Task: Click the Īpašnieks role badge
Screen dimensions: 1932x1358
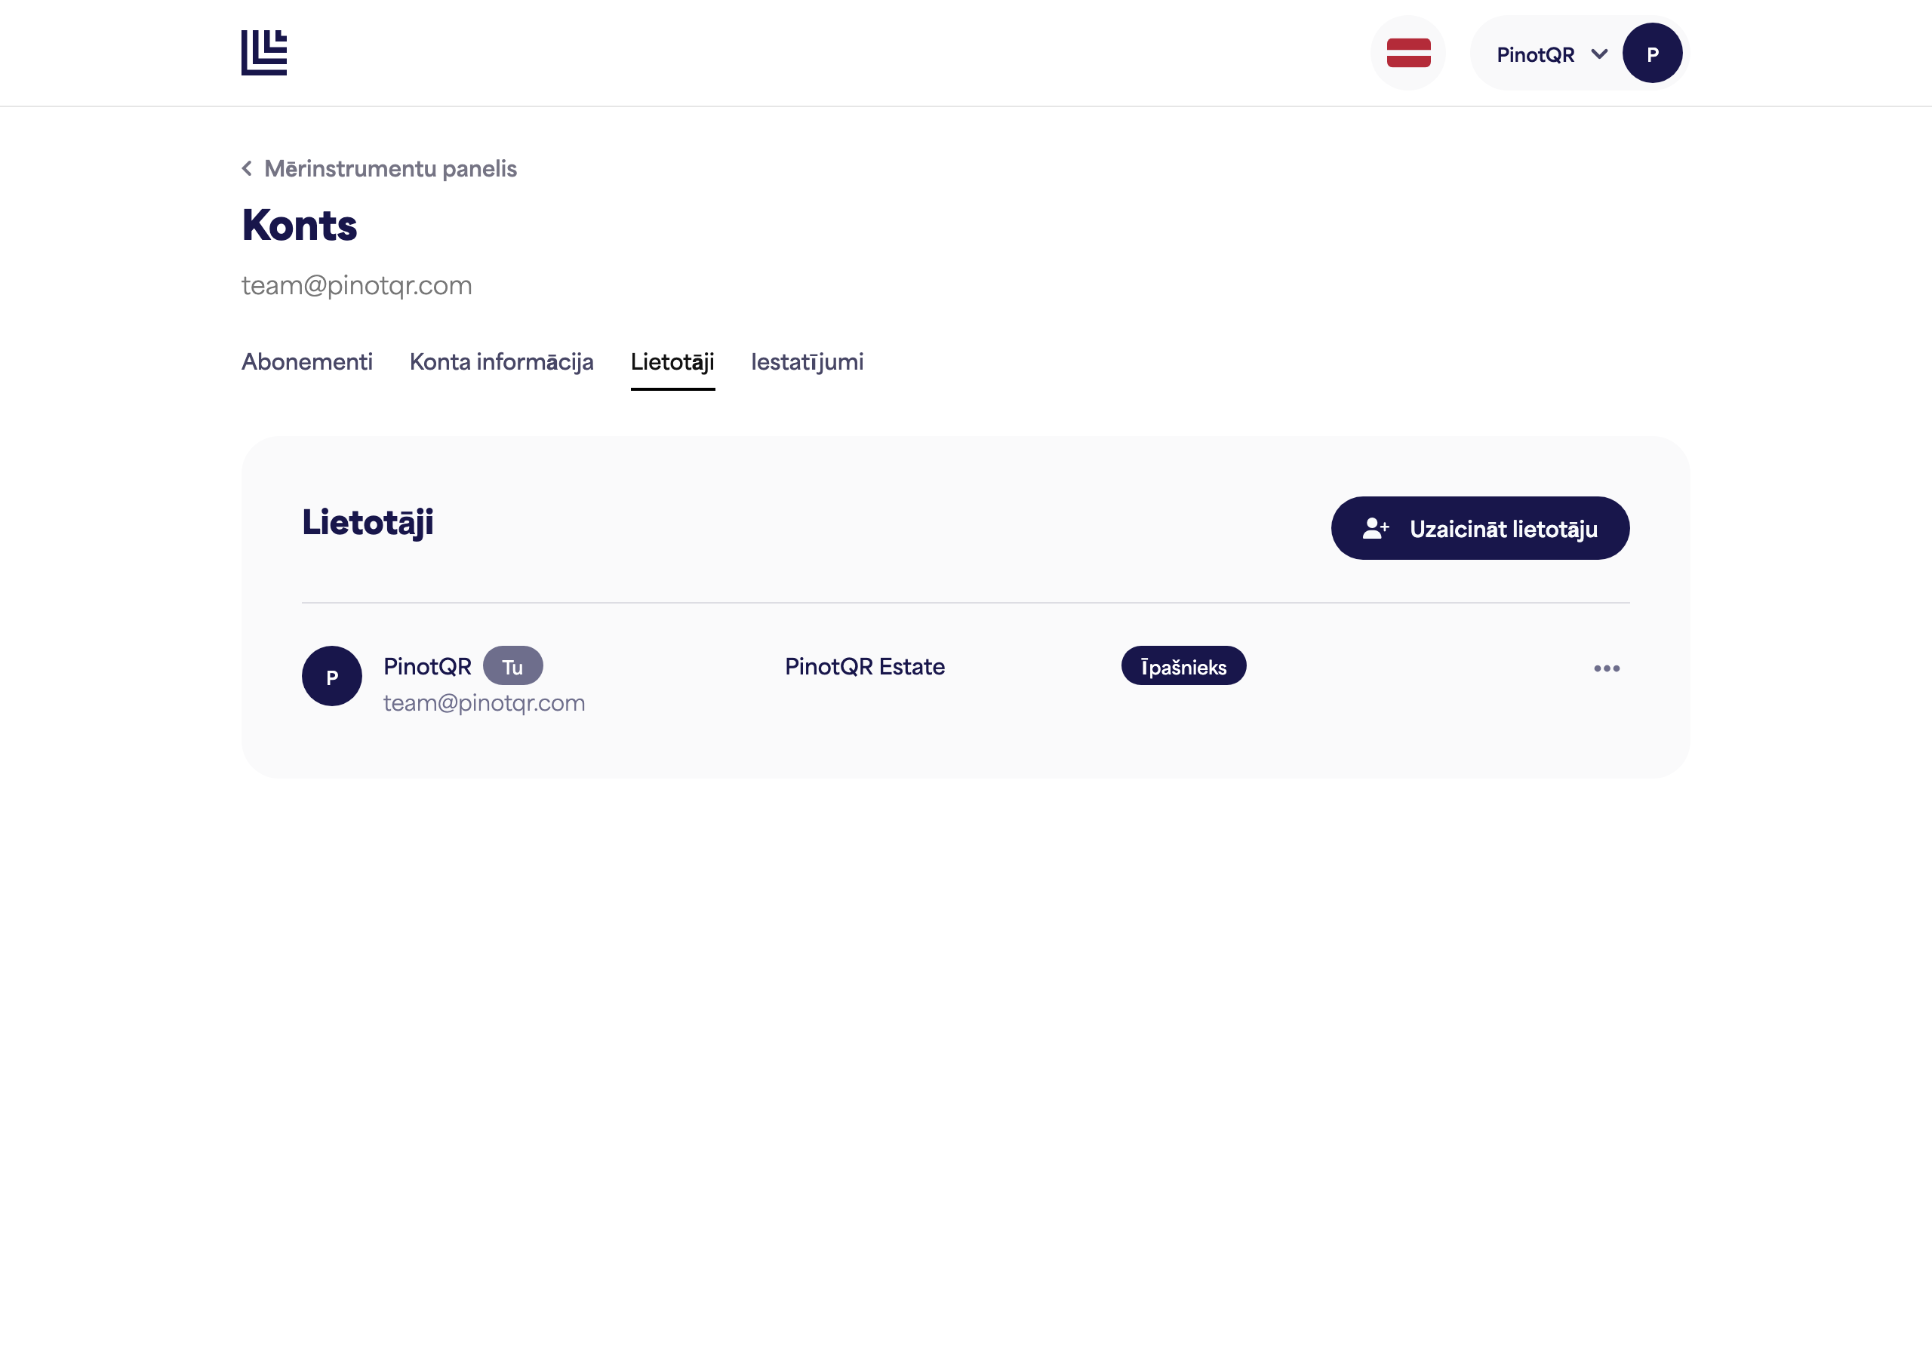Action: (1183, 666)
